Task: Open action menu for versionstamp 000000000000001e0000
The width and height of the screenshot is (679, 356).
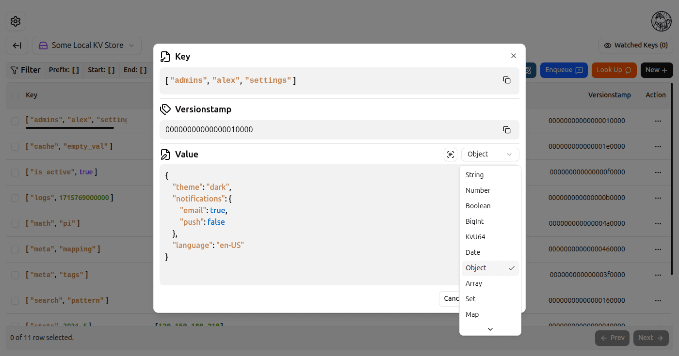Action: pyautogui.click(x=658, y=146)
